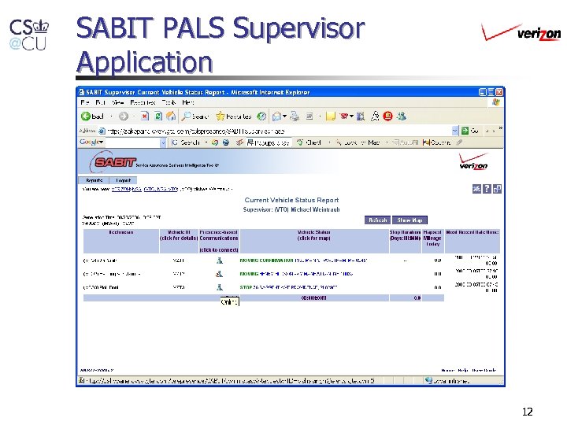Select the Logout tab in SABIT

point(123,180)
